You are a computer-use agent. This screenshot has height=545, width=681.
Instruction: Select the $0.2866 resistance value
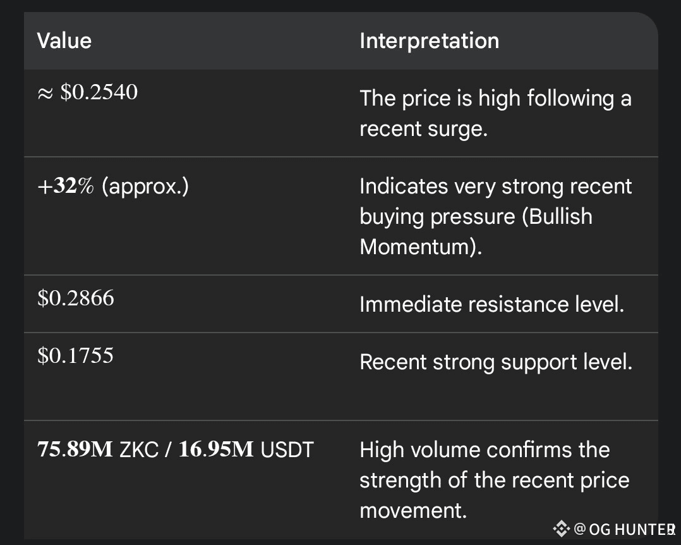[x=76, y=298]
